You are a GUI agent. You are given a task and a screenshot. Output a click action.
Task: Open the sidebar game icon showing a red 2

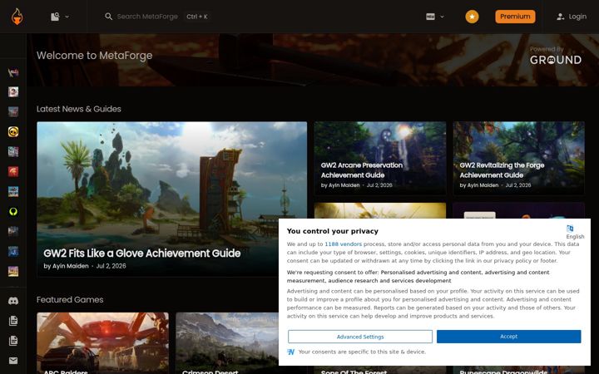(13, 91)
